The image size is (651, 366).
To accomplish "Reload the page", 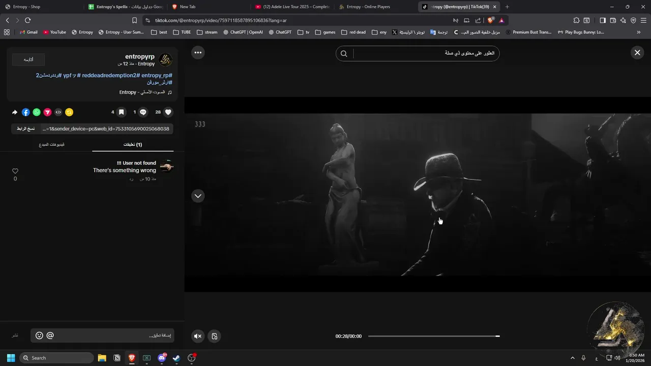I will point(27,20).
